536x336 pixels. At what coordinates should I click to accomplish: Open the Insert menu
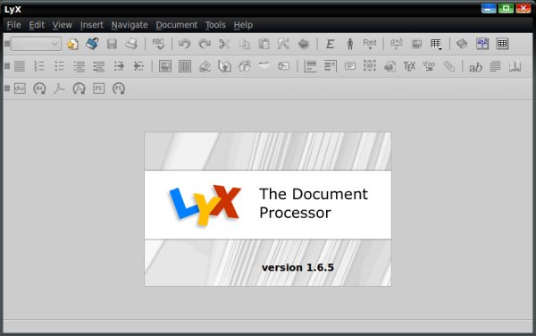[x=92, y=25]
